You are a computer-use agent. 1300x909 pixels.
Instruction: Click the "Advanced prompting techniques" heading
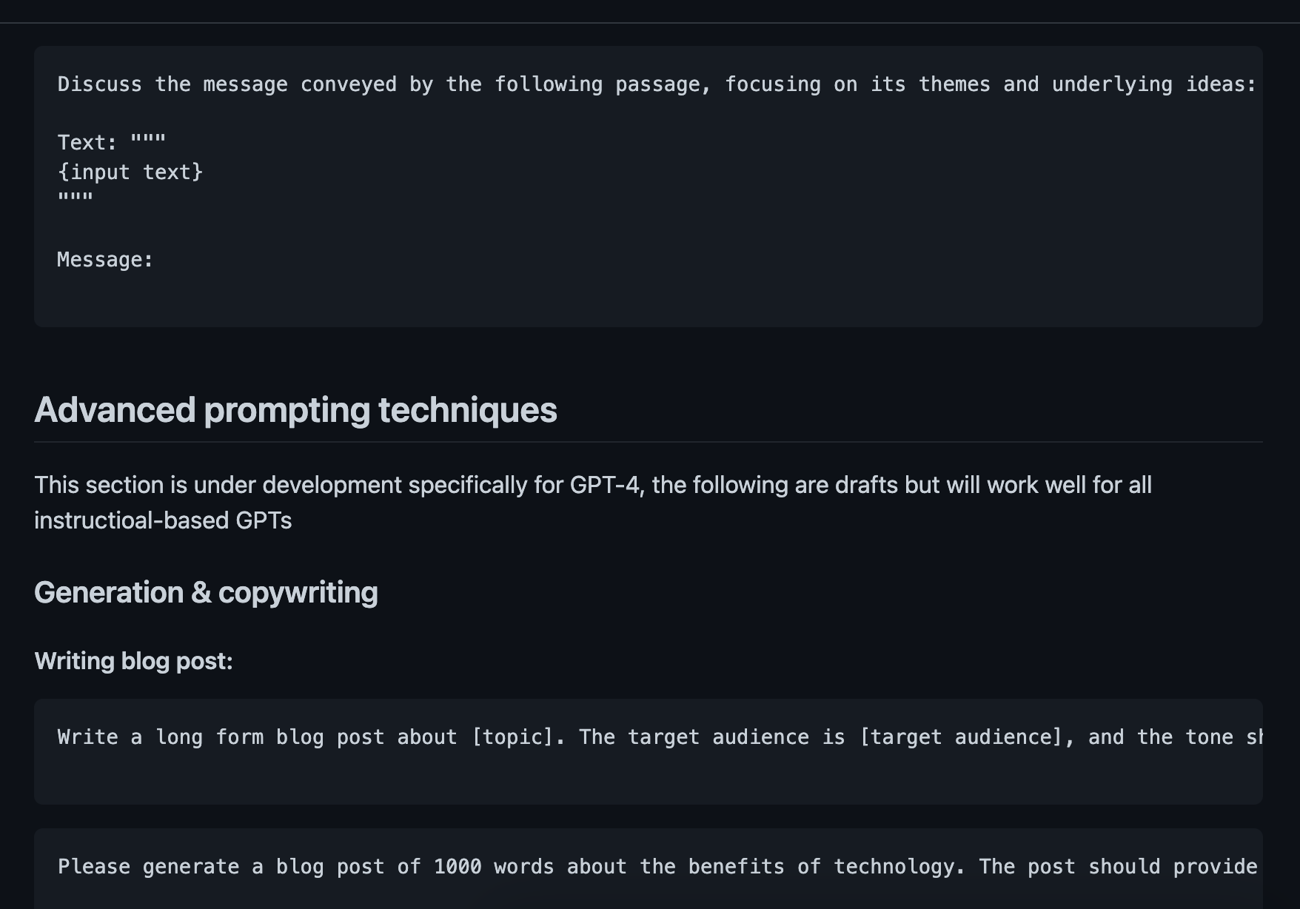[x=295, y=410]
